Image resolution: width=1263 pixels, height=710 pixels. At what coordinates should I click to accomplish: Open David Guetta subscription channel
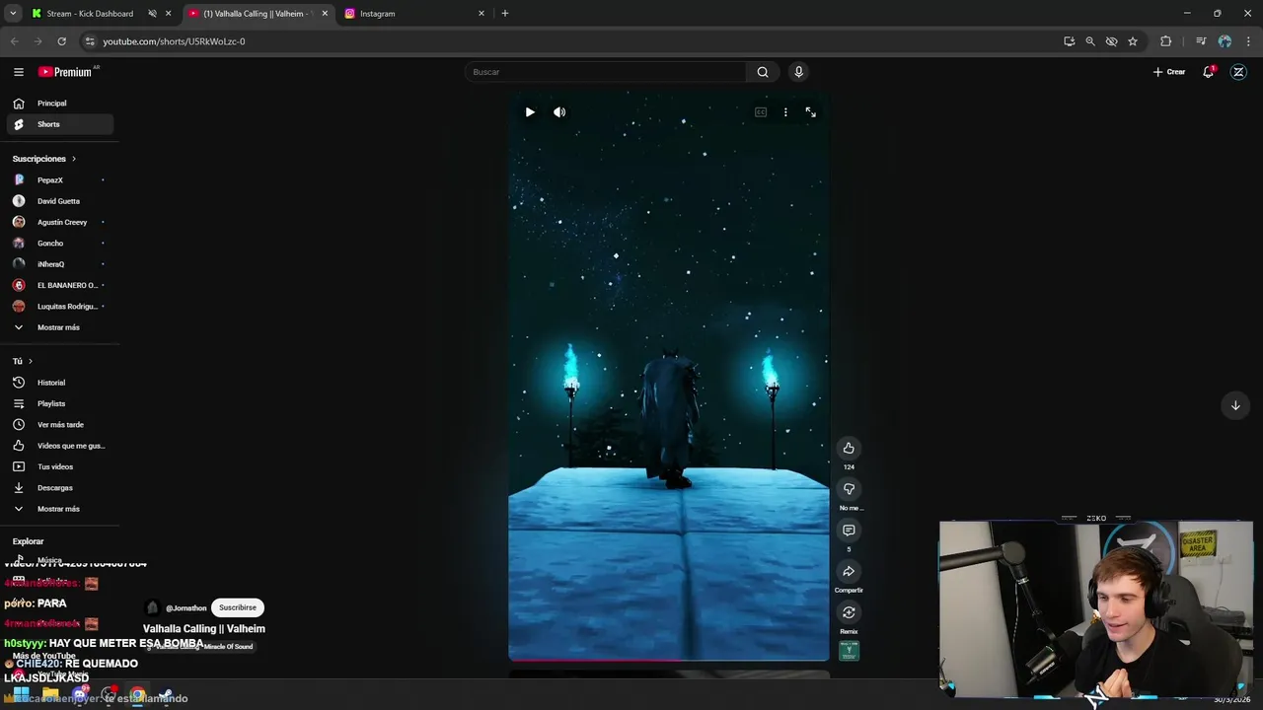click(x=59, y=201)
